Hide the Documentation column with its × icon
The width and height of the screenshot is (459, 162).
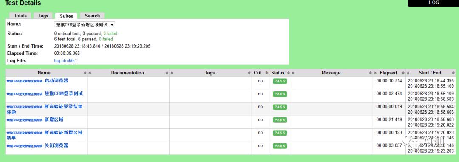pyautogui.click(x=90, y=73)
